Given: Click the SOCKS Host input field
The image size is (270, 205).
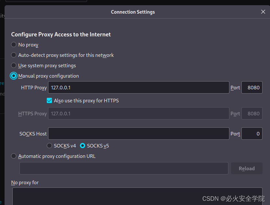Looking at the screenshot, I should click(x=138, y=134).
